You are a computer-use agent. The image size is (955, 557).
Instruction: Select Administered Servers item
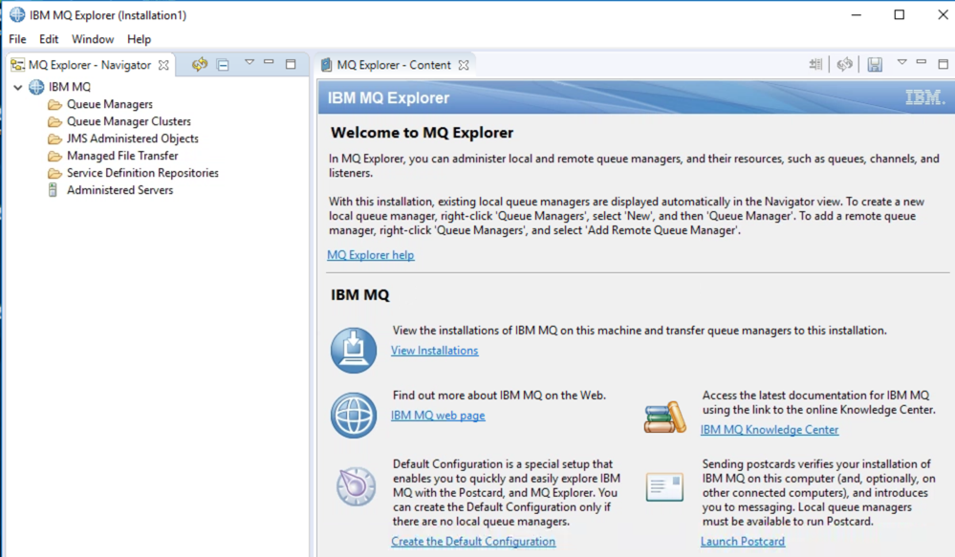(120, 190)
